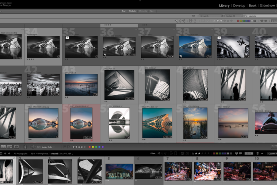Flag photo as pick in toolbar
277x185 pixels.
coord(65,147)
